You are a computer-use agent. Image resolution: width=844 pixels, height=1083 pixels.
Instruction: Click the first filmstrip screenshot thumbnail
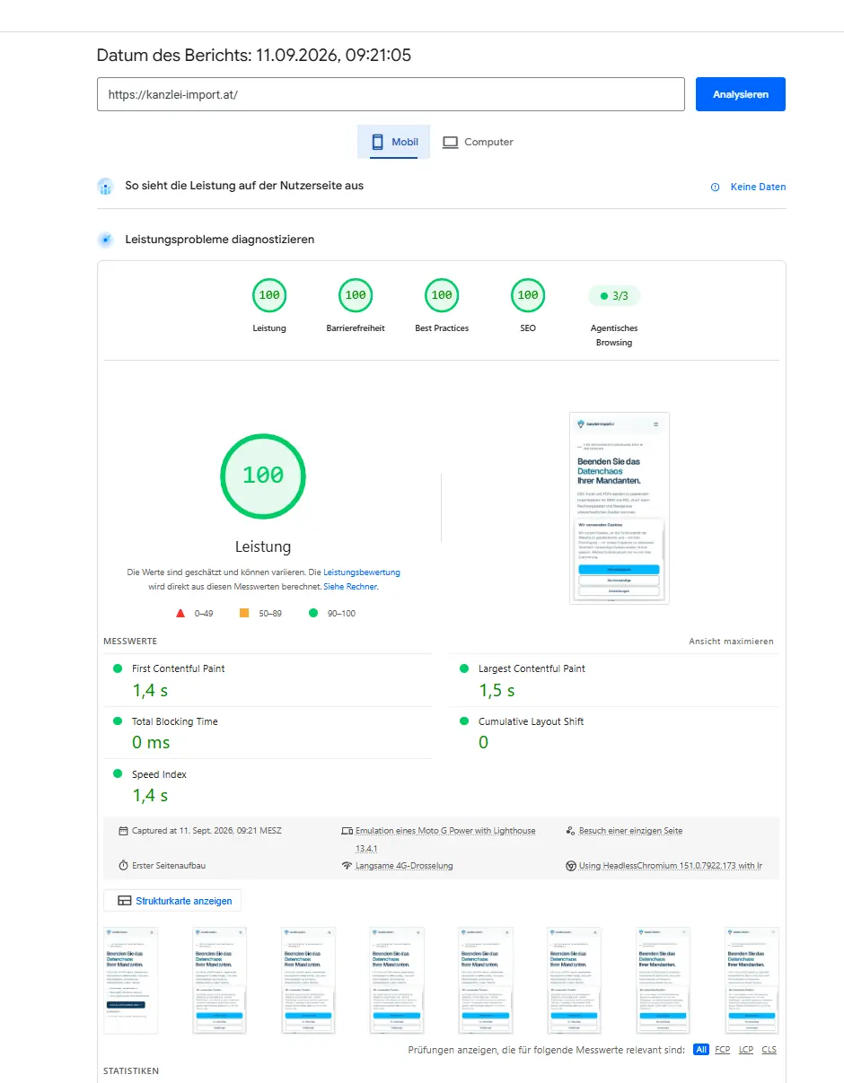point(130,981)
